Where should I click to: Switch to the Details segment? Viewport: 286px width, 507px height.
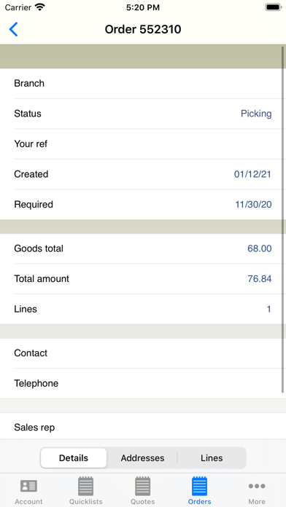click(x=74, y=458)
